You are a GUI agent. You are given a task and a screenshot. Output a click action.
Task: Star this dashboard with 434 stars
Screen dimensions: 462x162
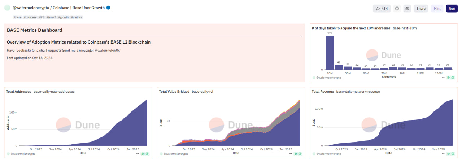382,8
